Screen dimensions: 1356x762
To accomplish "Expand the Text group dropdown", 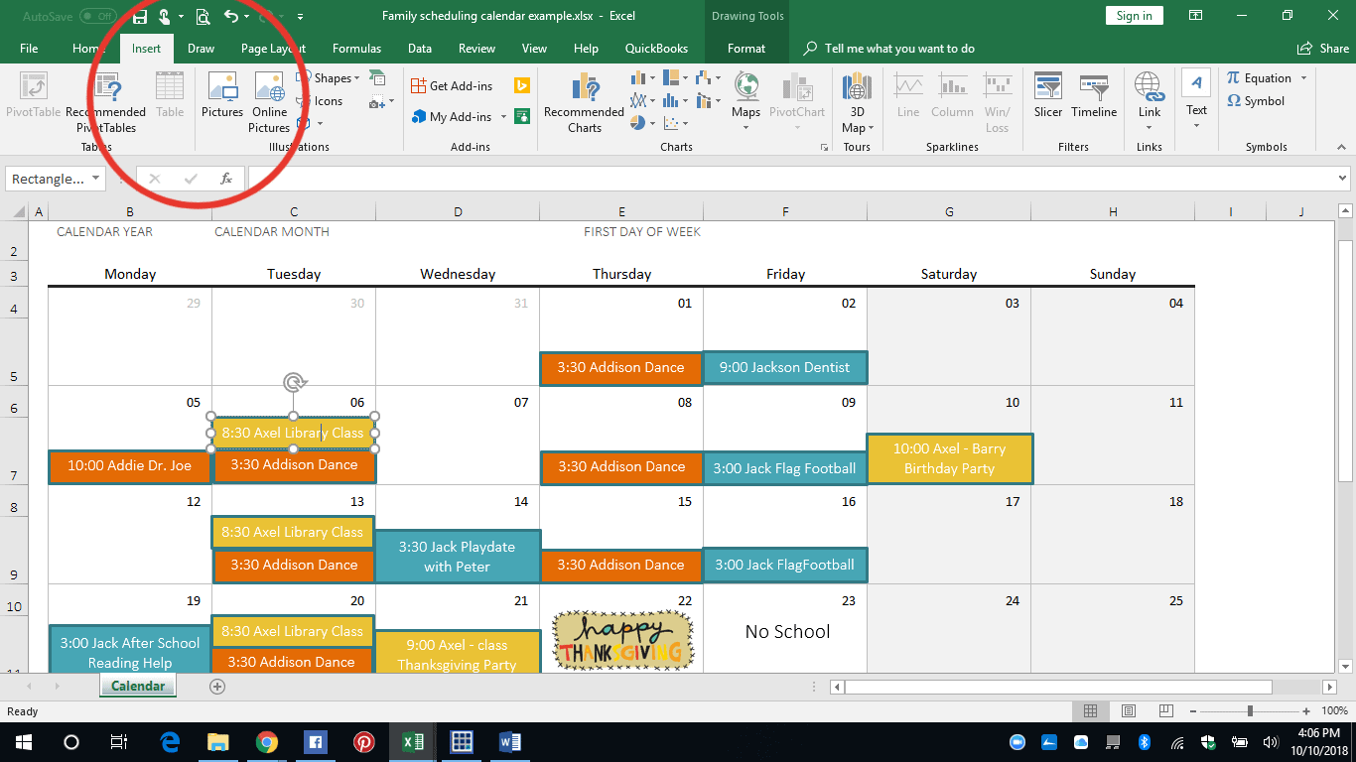I will (1196, 126).
